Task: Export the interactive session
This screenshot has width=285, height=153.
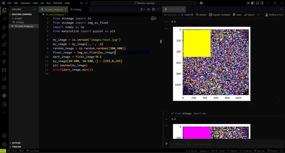Action: coord(249,15)
